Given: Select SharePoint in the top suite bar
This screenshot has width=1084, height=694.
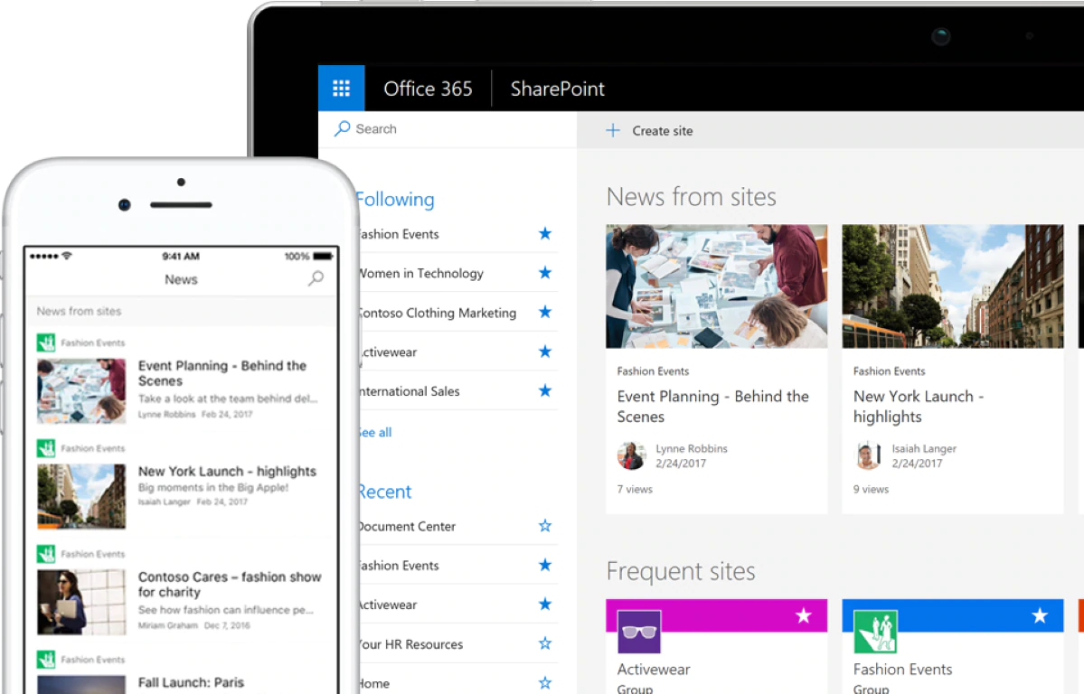Looking at the screenshot, I should [x=557, y=89].
